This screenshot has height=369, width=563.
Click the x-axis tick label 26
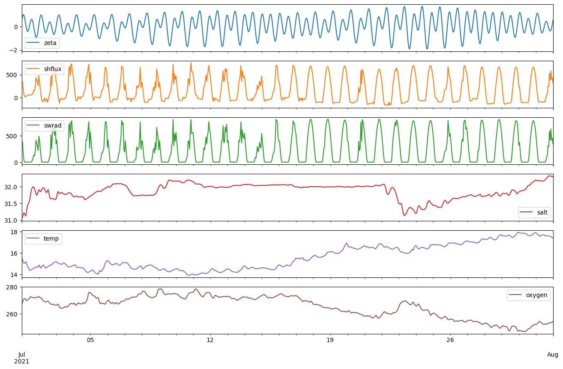pos(450,340)
